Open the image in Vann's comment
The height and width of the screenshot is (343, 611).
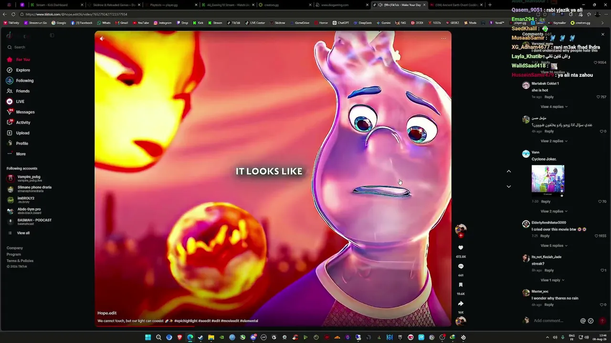(x=548, y=181)
